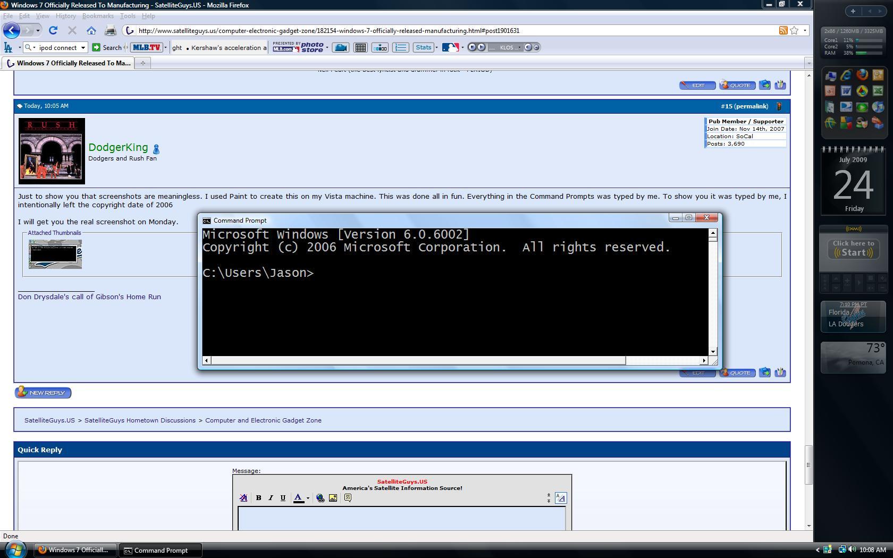Click the scoreboard icon on the MLB toolbar
The height and width of the screenshot is (558, 893).
(380, 47)
